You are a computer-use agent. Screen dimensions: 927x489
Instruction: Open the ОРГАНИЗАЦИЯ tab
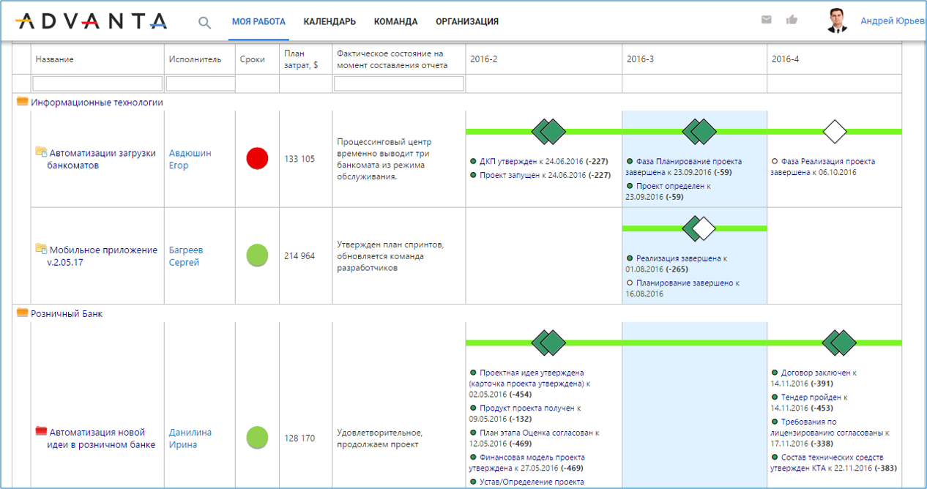pos(467,22)
